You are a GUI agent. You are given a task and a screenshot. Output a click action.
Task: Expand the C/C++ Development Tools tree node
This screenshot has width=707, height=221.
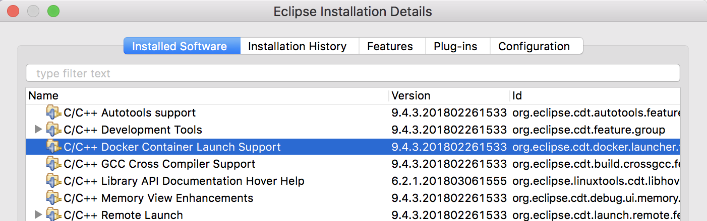coord(38,130)
